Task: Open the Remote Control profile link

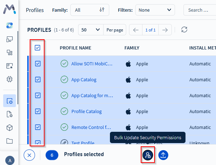Action: (91, 127)
